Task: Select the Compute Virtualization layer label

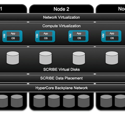Action: click(61, 26)
